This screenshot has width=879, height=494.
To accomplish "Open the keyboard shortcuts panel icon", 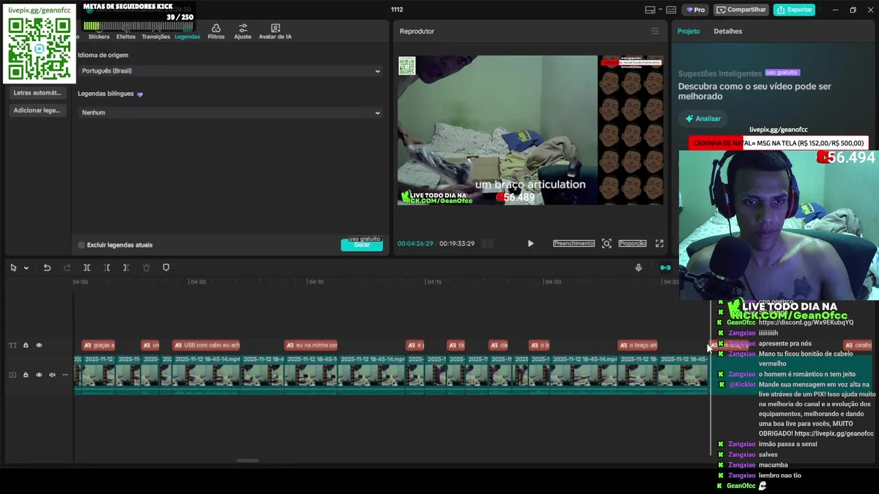I will [x=671, y=10].
